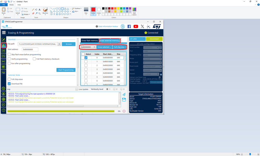This screenshot has height=156, width=260.
Task: Open the OB option bytes sidebar icon
Action: 3,51
